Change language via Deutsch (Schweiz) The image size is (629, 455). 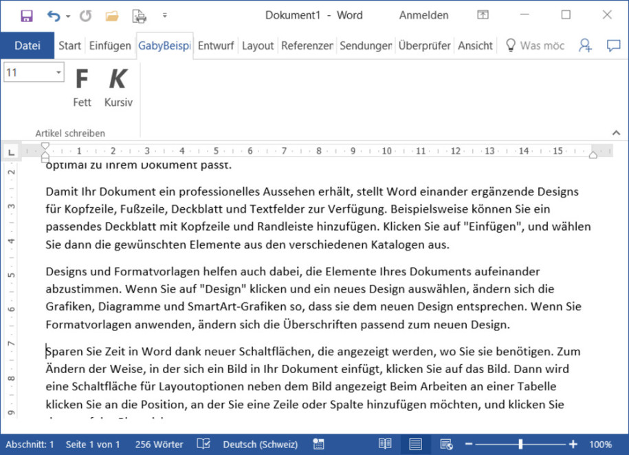261,444
